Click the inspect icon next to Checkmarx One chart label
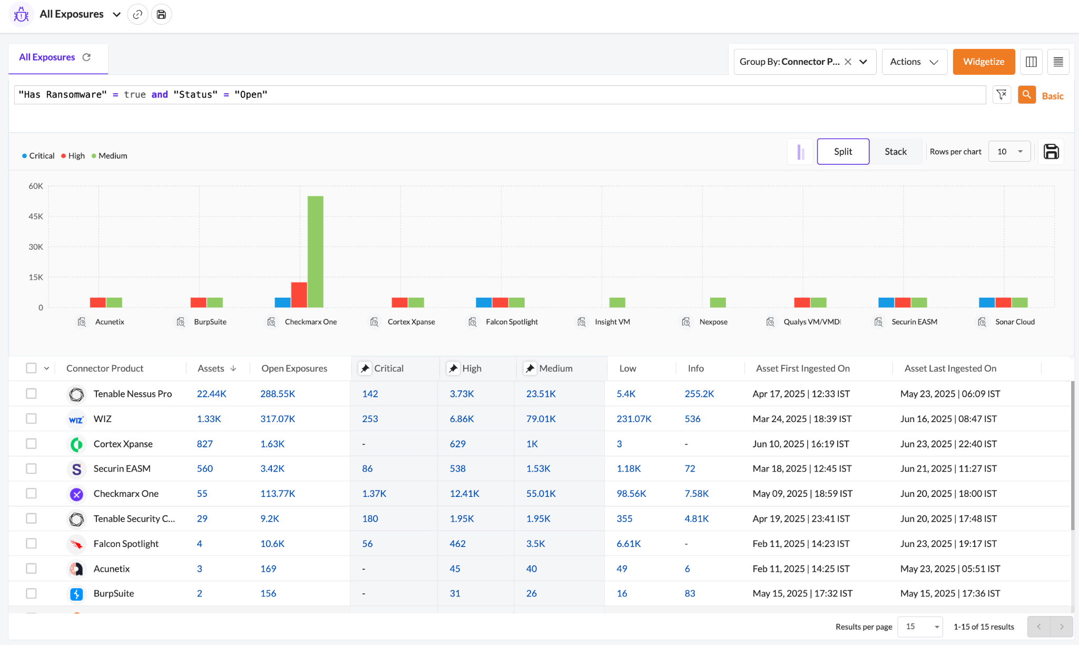The height and width of the screenshot is (645, 1079). [271, 322]
